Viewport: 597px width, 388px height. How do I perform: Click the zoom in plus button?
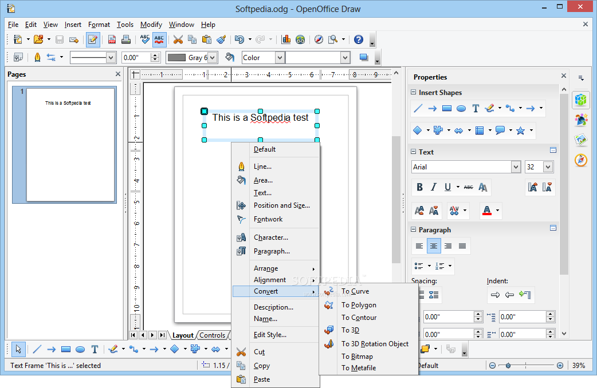(560, 366)
